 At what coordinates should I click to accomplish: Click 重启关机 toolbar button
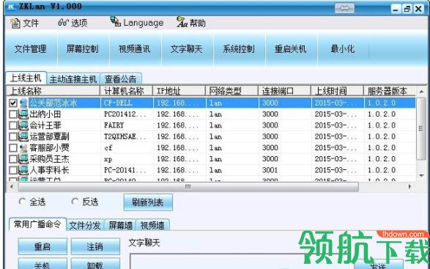(x=291, y=49)
